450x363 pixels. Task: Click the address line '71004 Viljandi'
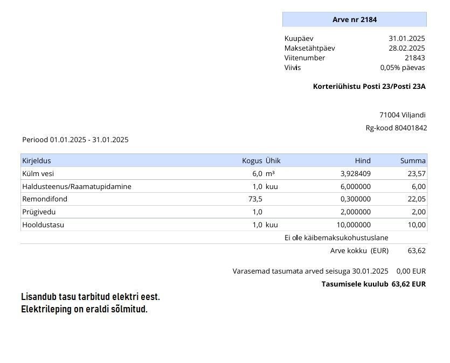pos(402,115)
